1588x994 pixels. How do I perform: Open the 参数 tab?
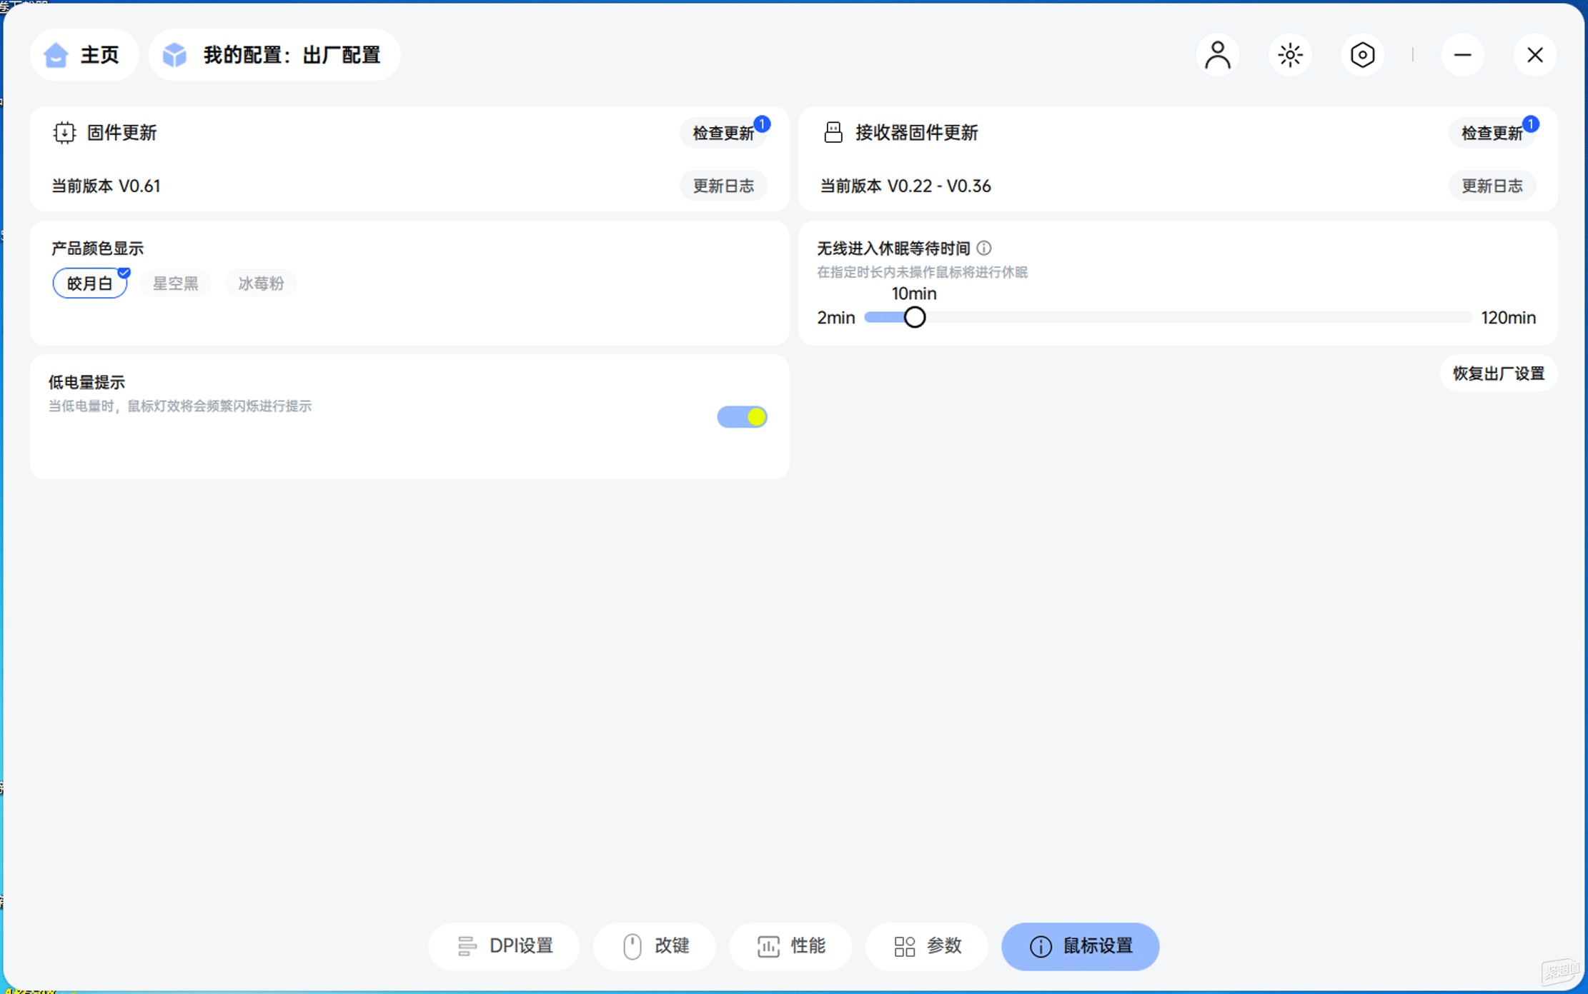(927, 946)
